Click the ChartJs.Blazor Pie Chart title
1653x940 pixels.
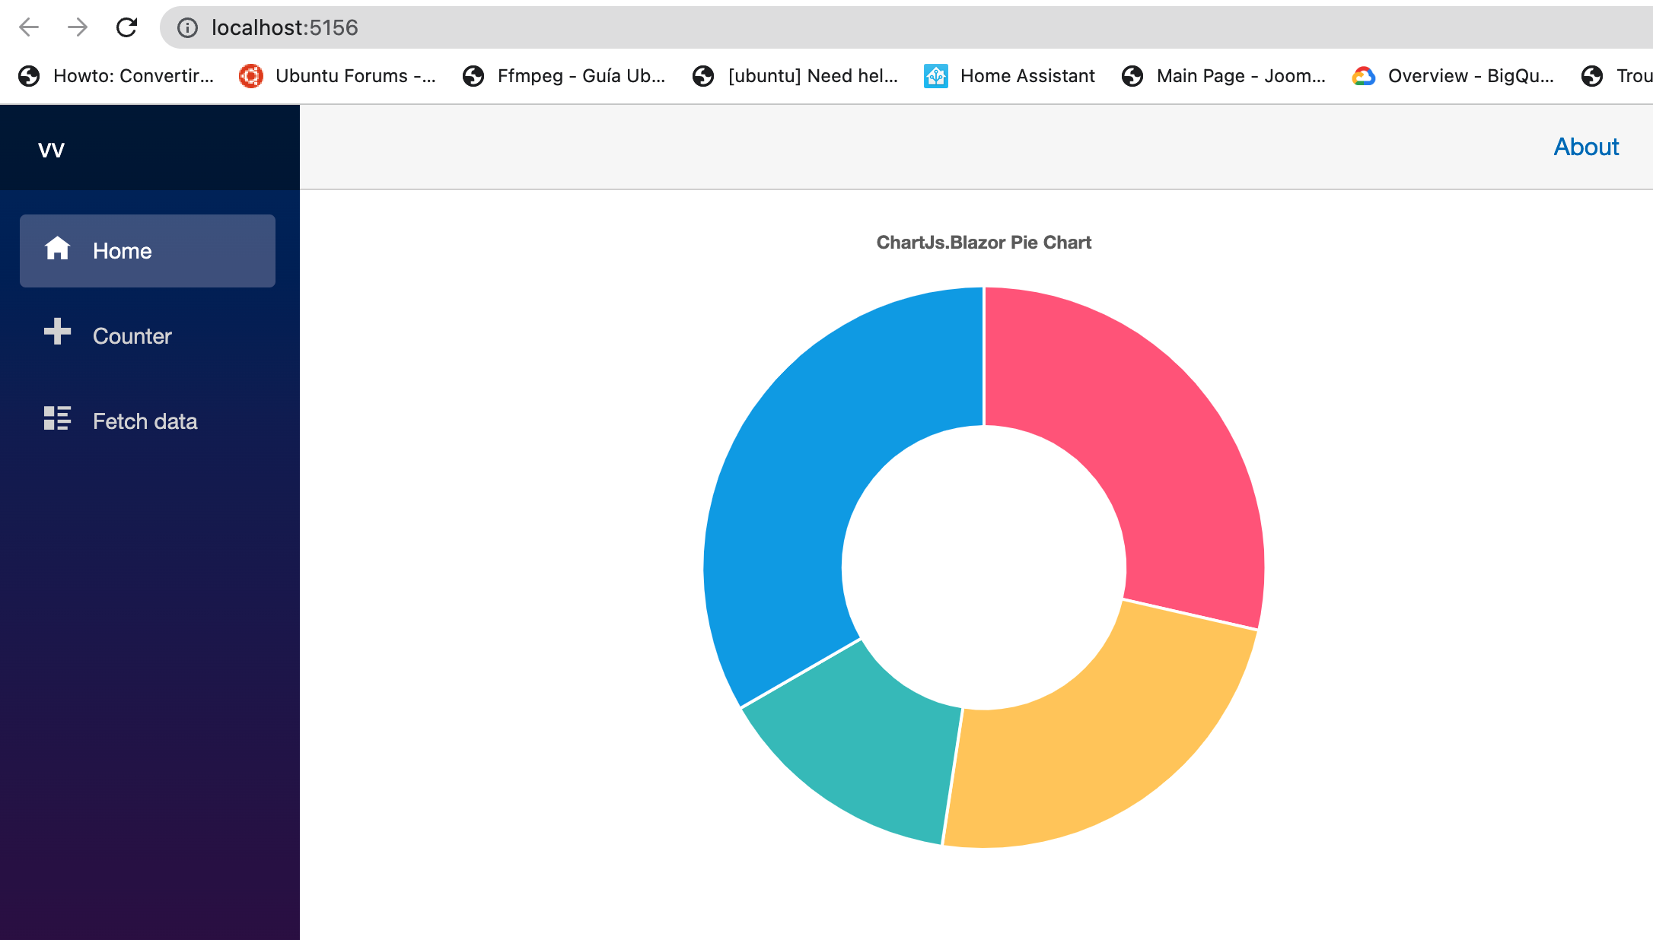[x=983, y=243]
